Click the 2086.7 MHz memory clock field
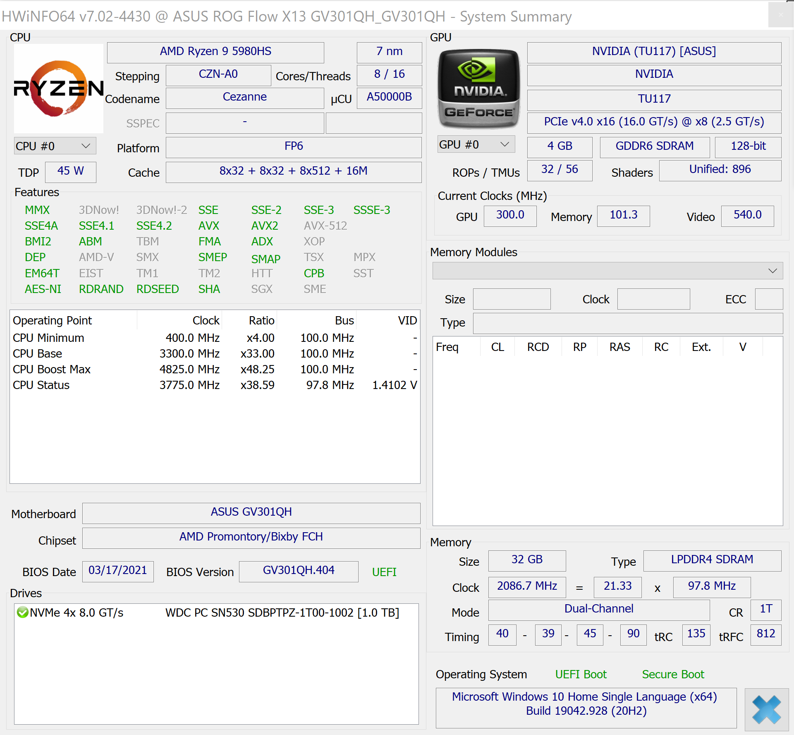The image size is (794, 735). (x=527, y=587)
